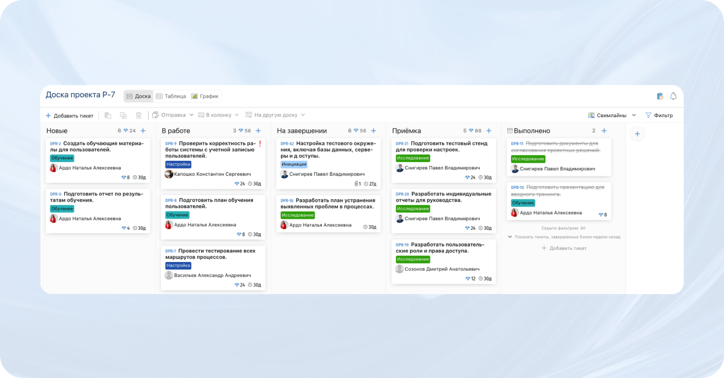Click the copy ticket icon in the toolbar
724x378 pixels.
pyautogui.click(x=107, y=115)
